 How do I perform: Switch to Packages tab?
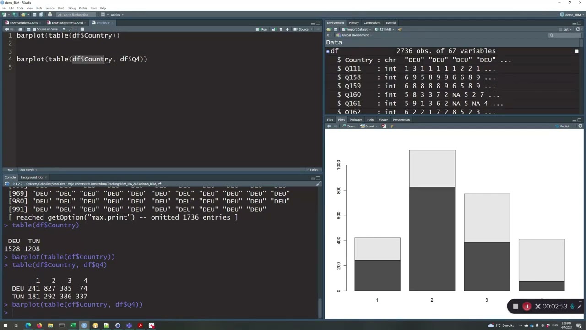point(356,120)
